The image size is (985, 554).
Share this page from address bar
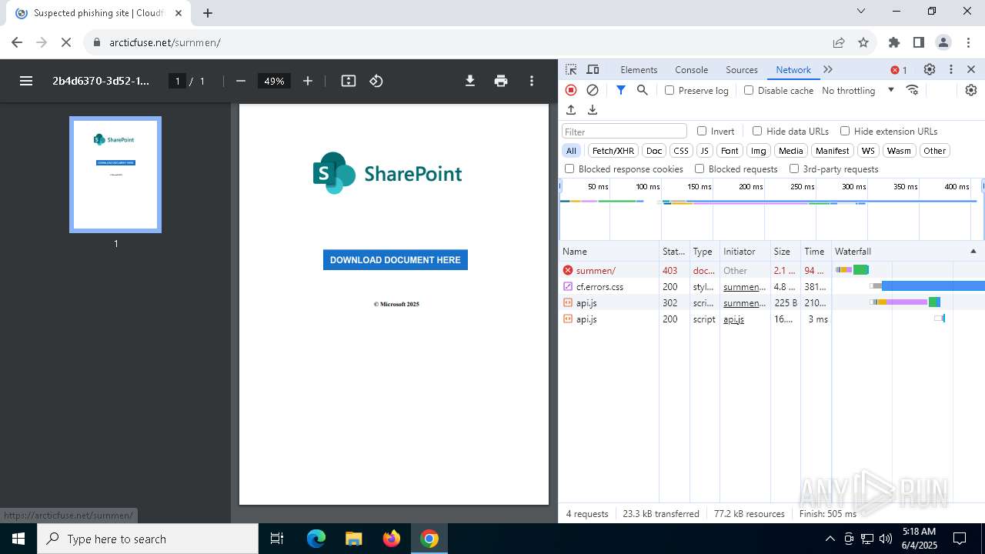839,42
